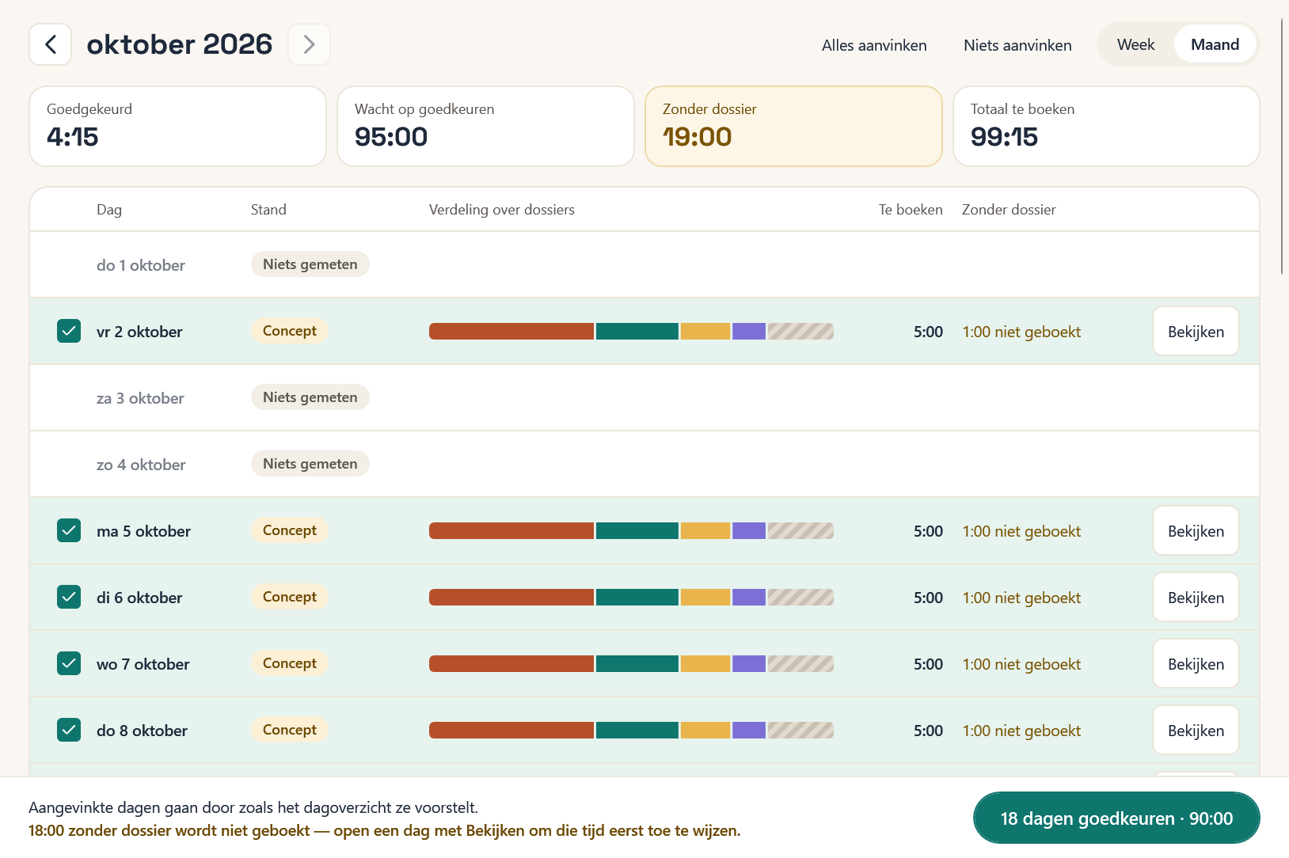
Task: Click yellow dossier segment for di 6 oktober
Action: [705, 597]
